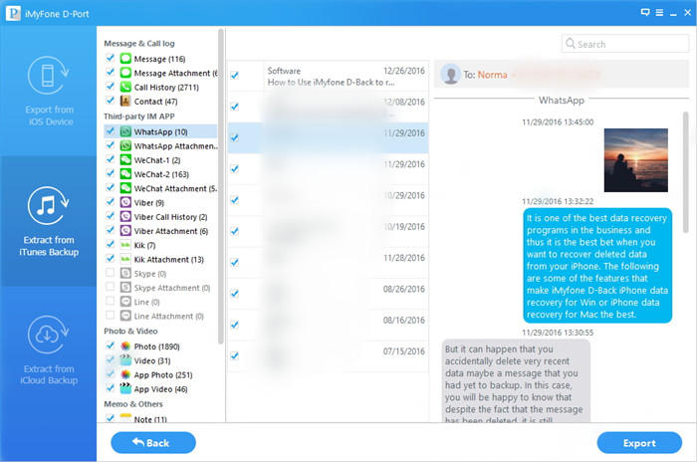Select Extract from iTunes Backup mode
The height and width of the screenshot is (462, 697).
click(48, 221)
